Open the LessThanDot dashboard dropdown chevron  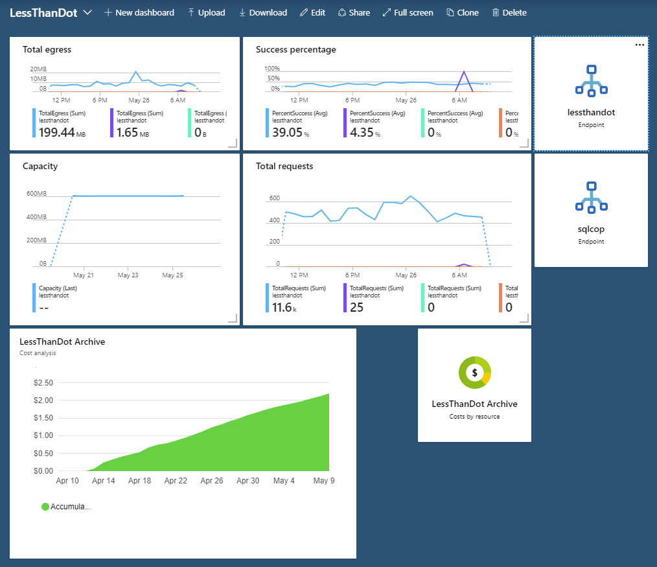(87, 12)
